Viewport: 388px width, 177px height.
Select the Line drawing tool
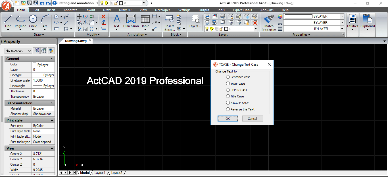pyautogui.click(x=8, y=22)
